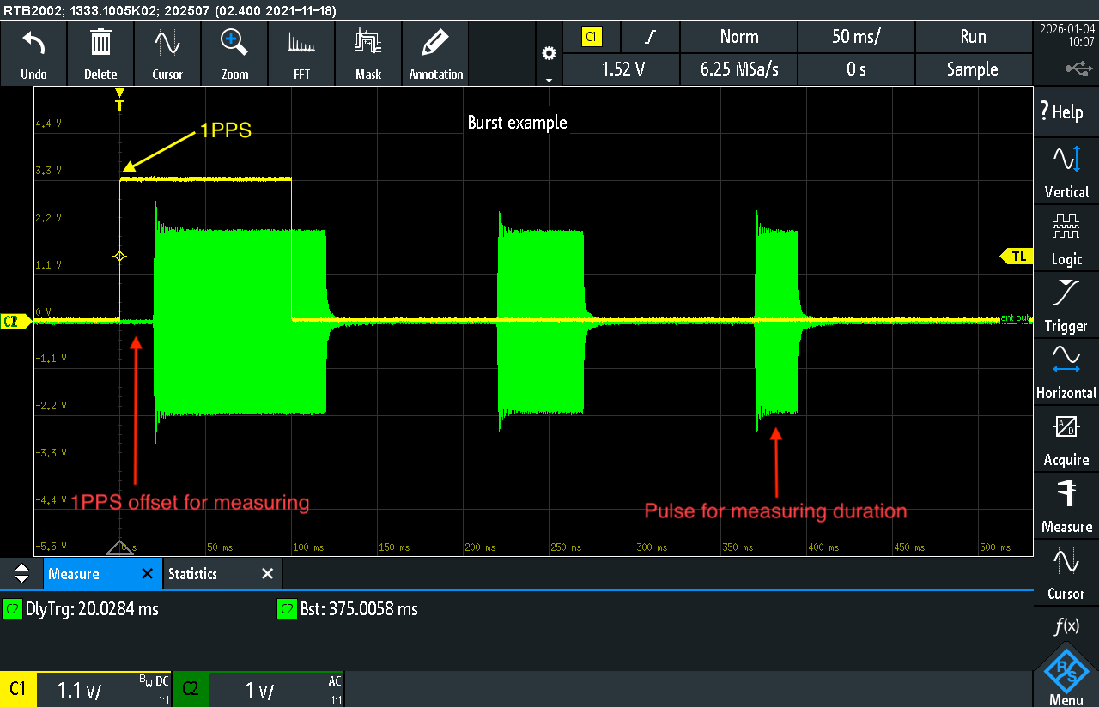1099x707 pixels.
Task: Open the f(x) math function menu
Action: (1066, 628)
